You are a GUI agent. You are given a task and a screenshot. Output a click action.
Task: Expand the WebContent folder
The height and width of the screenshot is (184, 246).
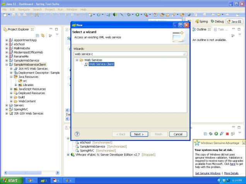(11, 101)
